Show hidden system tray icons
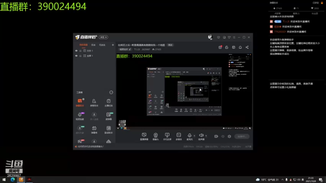This screenshot has height=183, width=326. click(282, 180)
